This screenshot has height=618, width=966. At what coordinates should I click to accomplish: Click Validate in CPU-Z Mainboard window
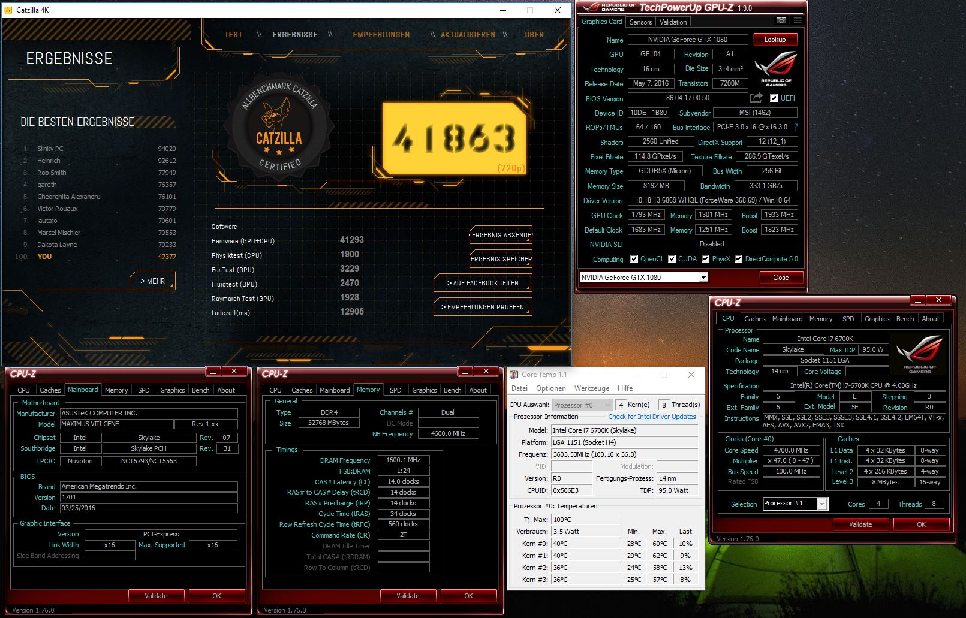[156, 596]
